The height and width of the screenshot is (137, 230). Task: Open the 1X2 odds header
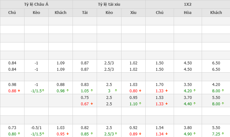point(188,4)
